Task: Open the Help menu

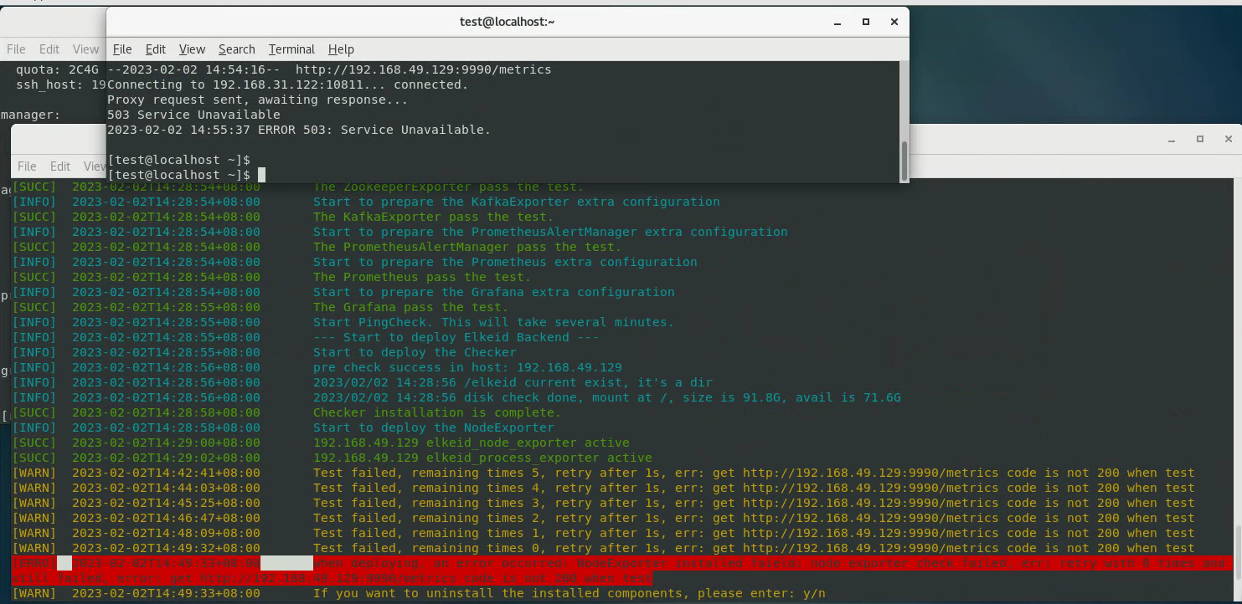Action: 341,49
